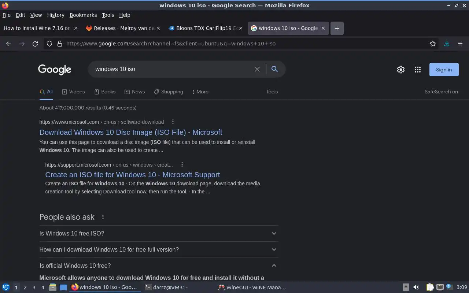
Task: Open a new browser tab
Action: pyautogui.click(x=337, y=28)
